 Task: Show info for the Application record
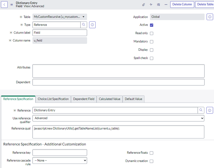(x=210, y=17)
